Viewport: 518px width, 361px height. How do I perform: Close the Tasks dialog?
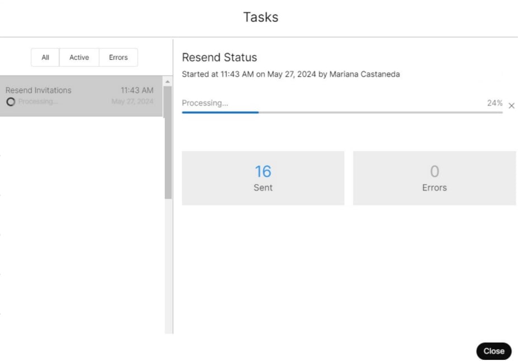pos(494,351)
